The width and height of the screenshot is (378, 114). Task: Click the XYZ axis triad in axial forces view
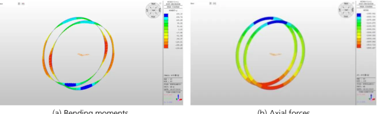pyautogui.click(x=372, y=98)
